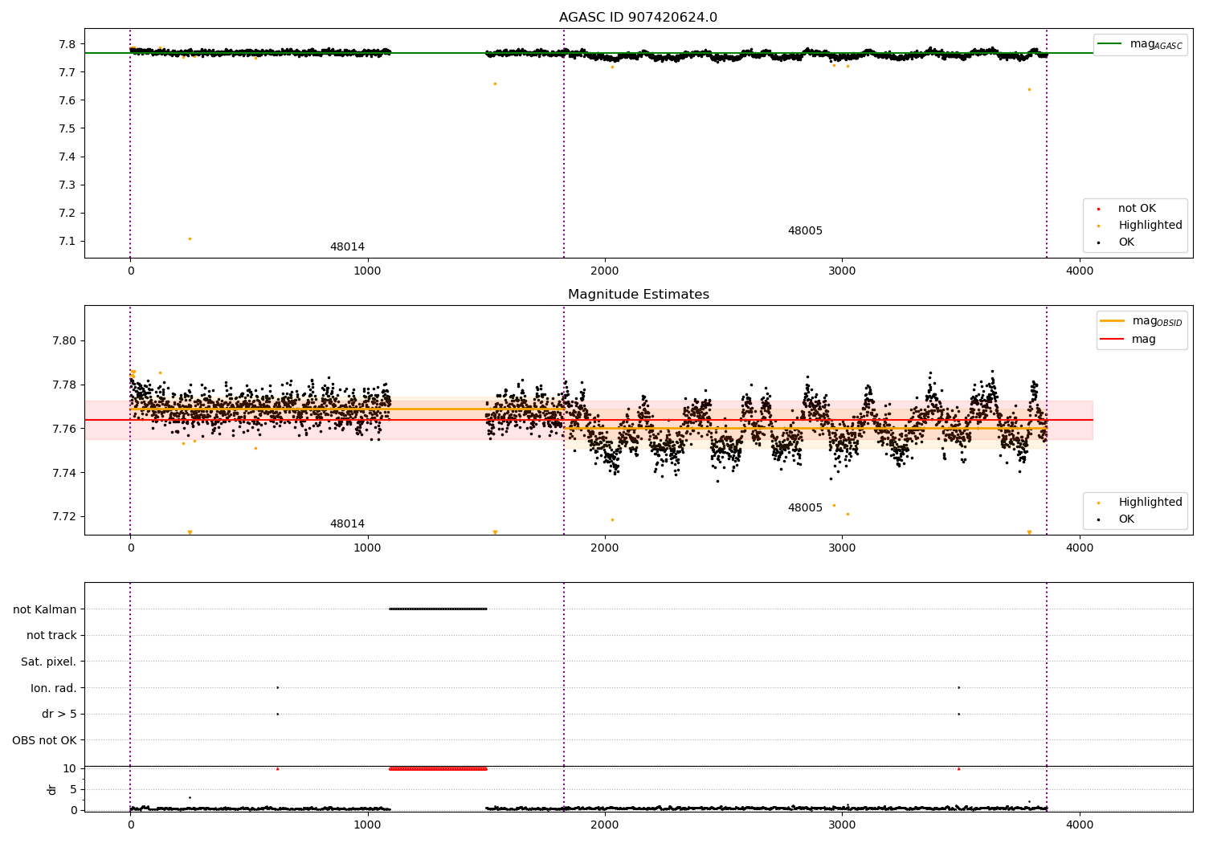Click the 7.80 tick label in middle plot
The width and height of the screenshot is (1205, 843).
tap(63, 341)
